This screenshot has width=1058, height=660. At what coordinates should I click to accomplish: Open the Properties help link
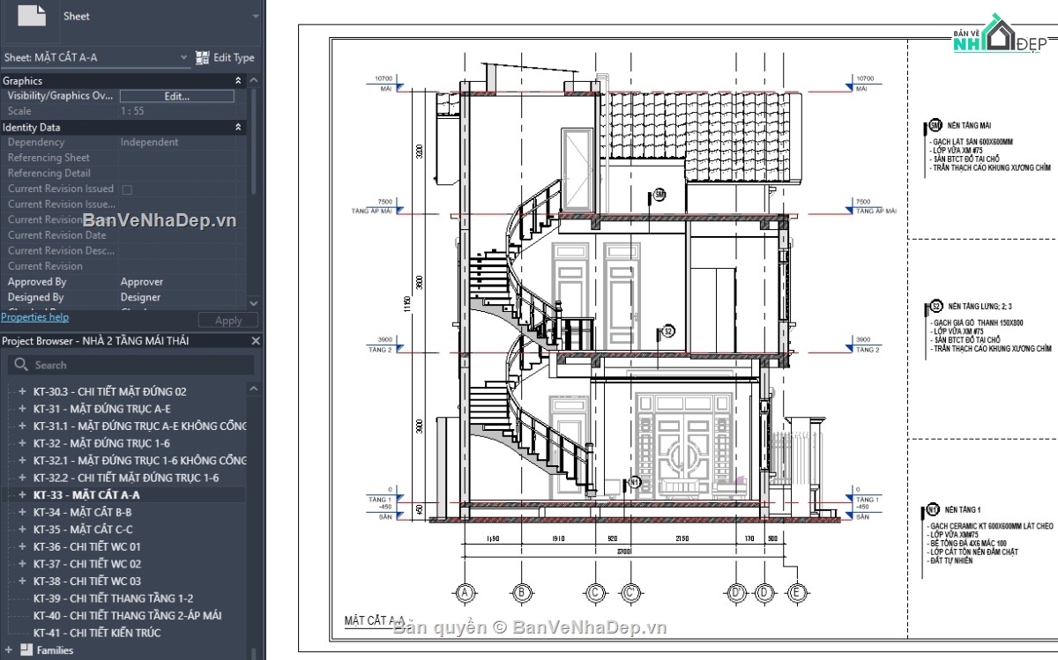(x=34, y=317)
